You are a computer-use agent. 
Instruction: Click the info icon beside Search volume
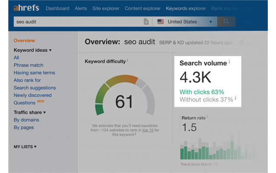(x=229, y=62)
